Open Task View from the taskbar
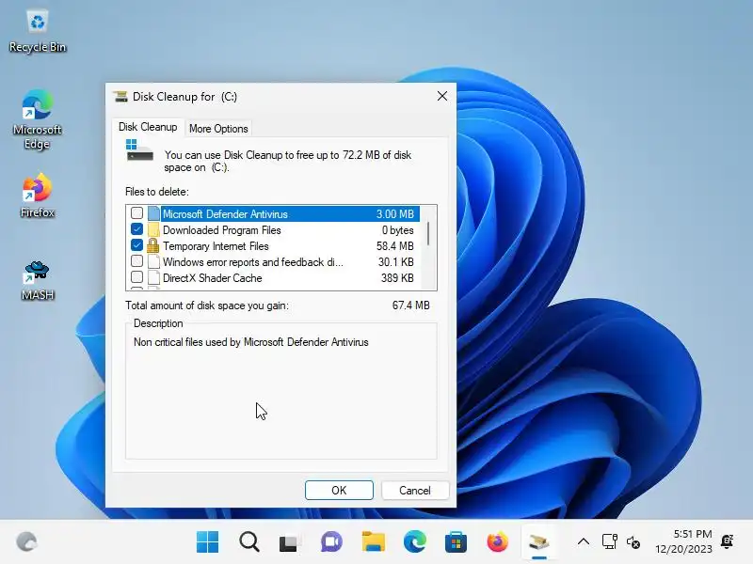Screen dimensions: 753x564 288,543
